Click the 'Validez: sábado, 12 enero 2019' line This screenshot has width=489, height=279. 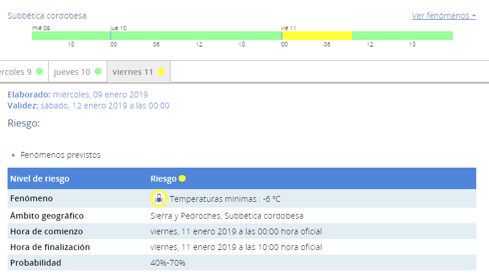pos(88,106)
